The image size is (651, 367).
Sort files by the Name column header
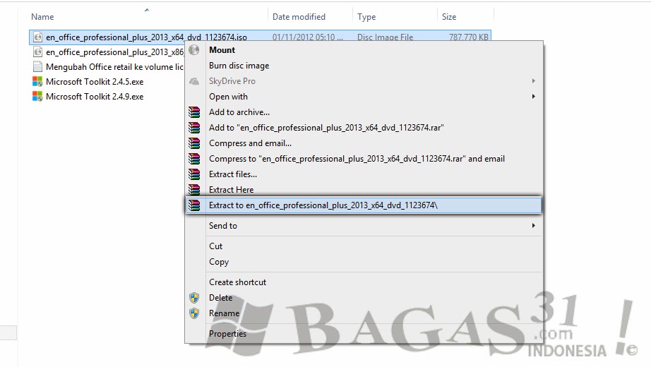(x=42, y=17)
